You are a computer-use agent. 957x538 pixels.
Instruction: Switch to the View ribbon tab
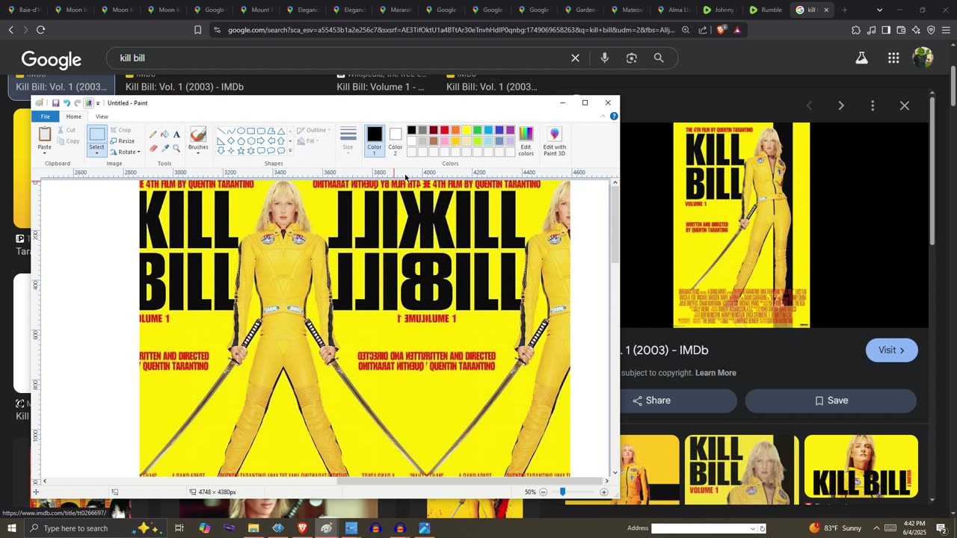pyautogui.click(x=102, y=117)
